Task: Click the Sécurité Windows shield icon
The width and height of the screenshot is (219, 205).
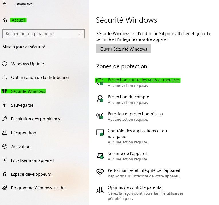Action: [x=5, y=91]
